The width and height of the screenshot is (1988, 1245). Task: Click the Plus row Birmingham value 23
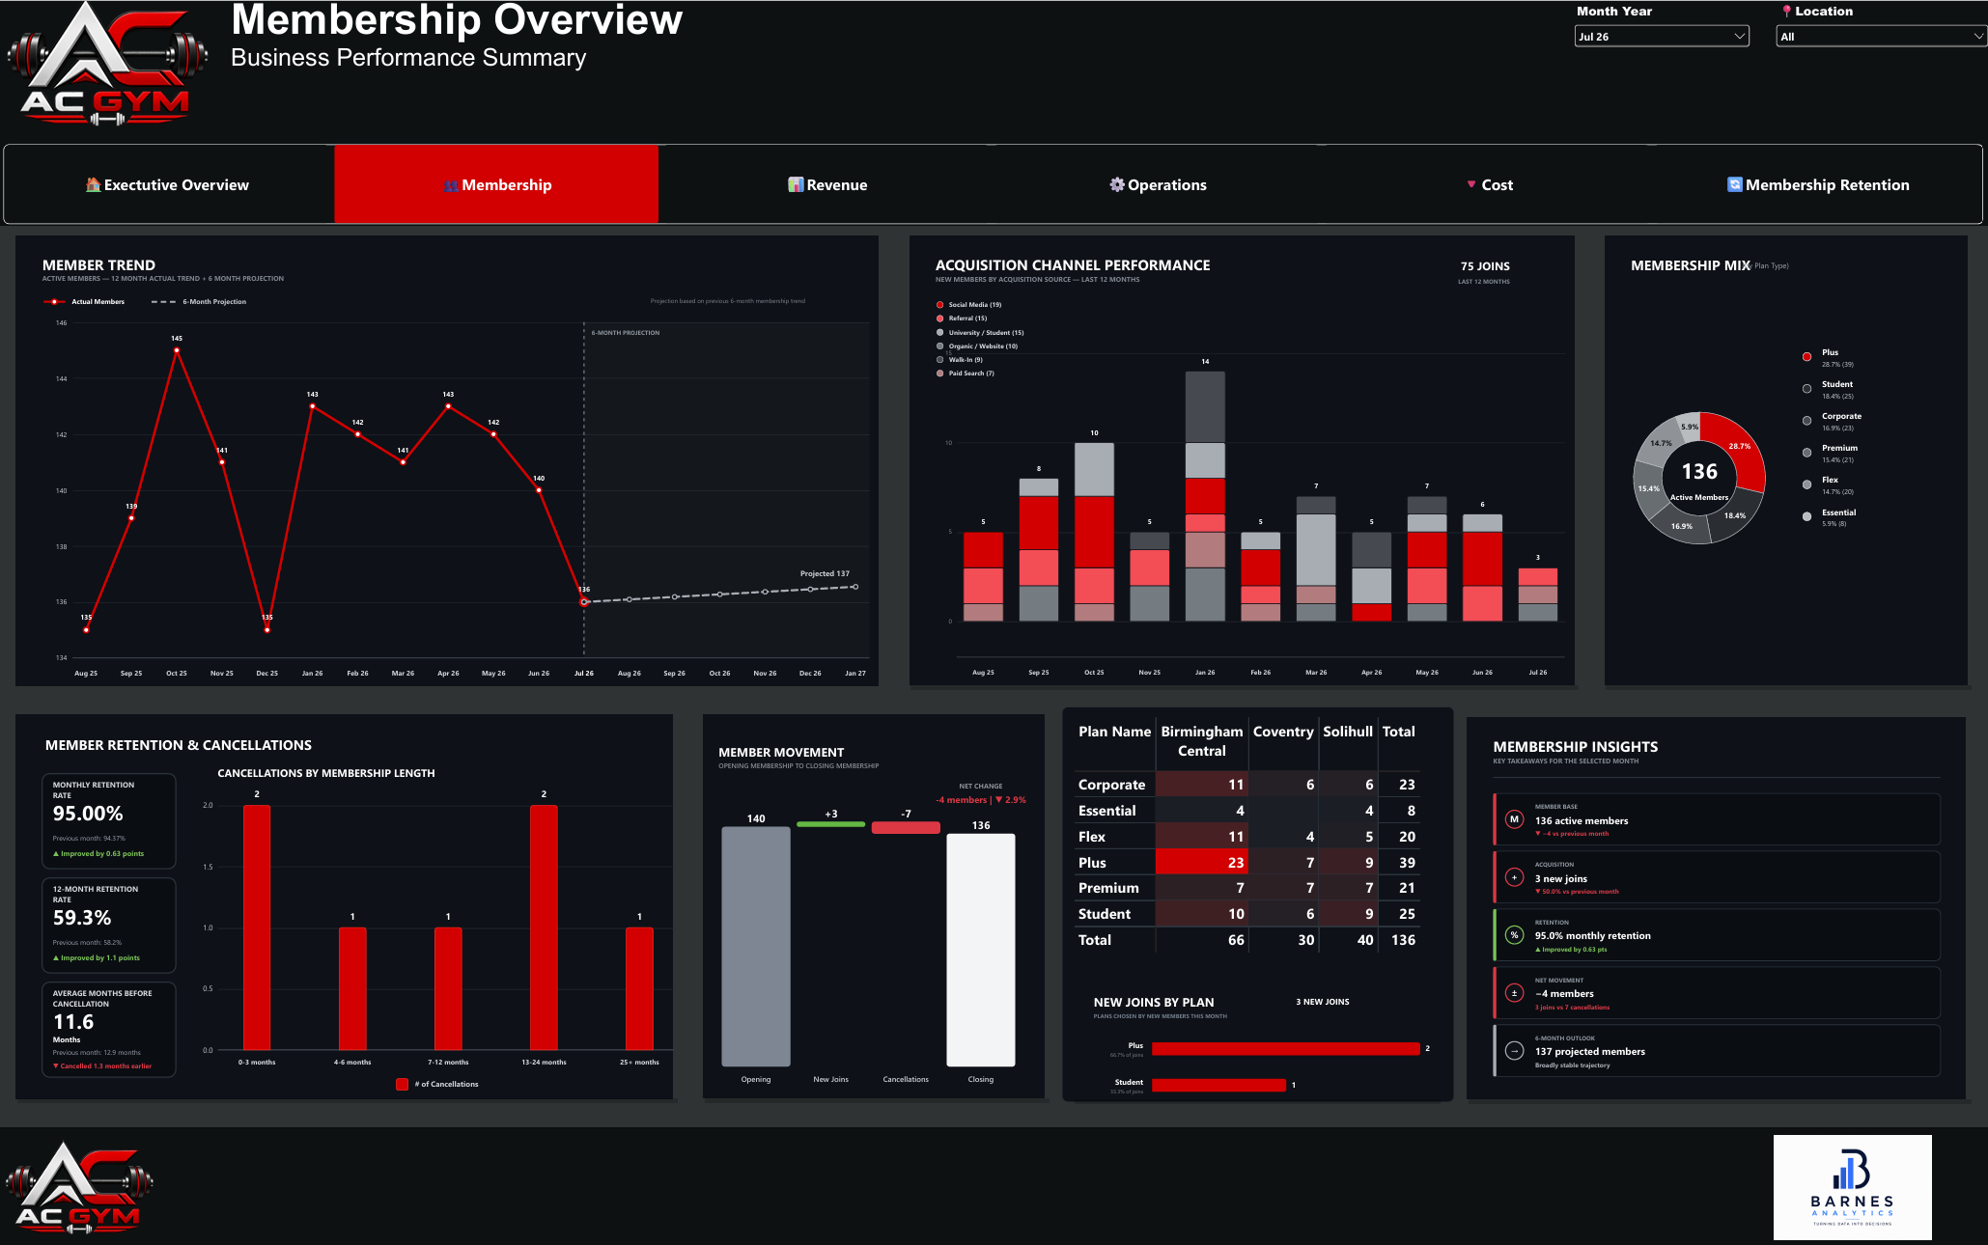(1201, 862)
